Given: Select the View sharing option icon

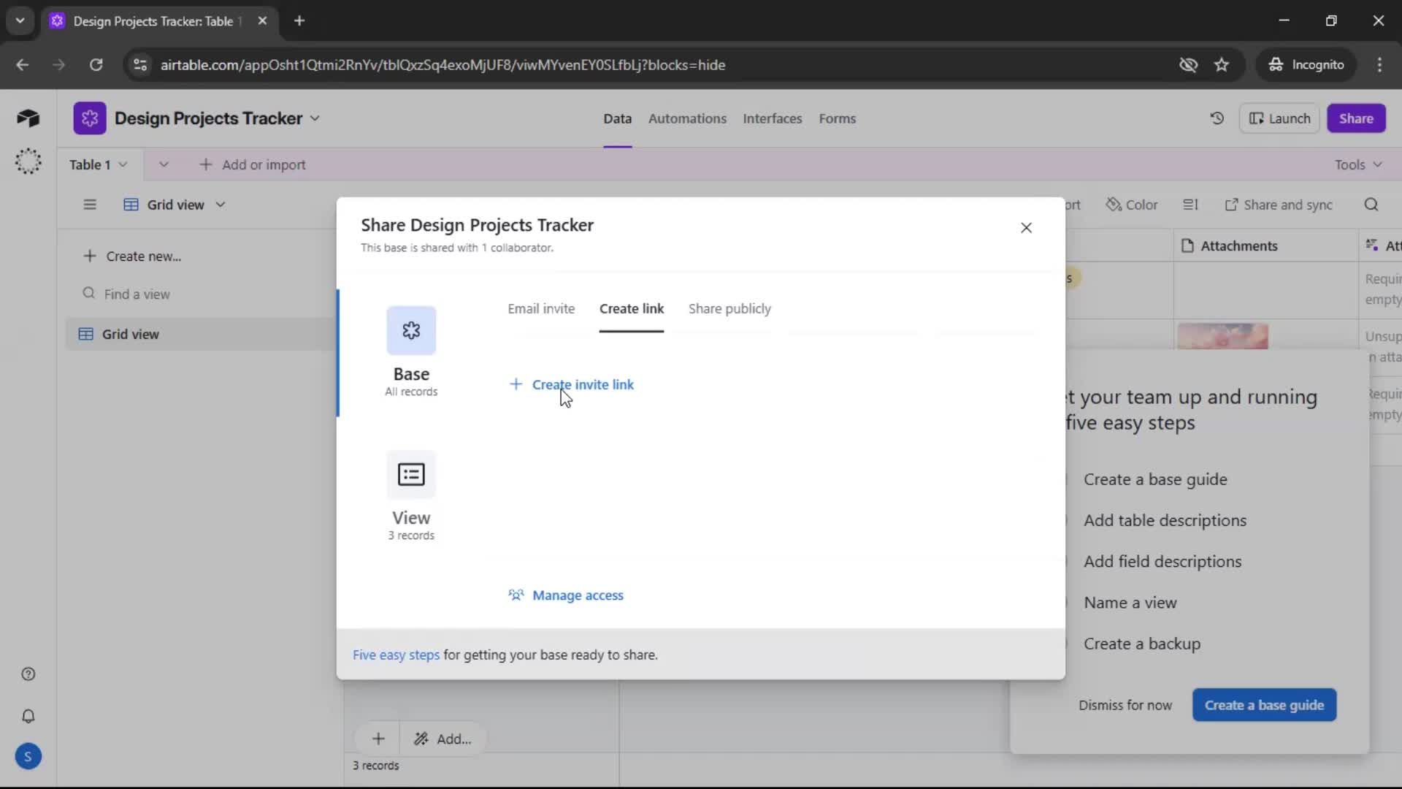Looking at the screenshot, I should (x=411, y=474).
